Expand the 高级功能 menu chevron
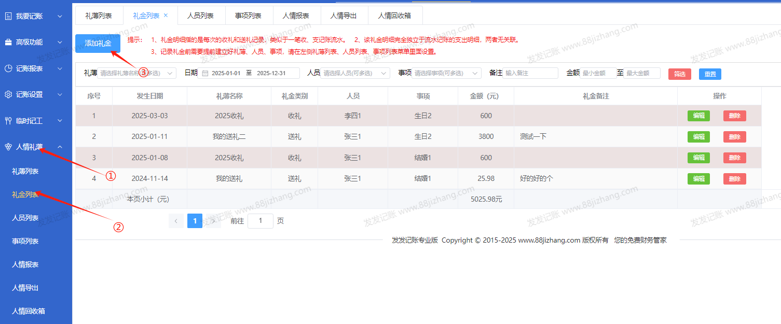Image resolution: width=781 pixels, height=324 pixels. pyautogui.click(x=60, y=42)
